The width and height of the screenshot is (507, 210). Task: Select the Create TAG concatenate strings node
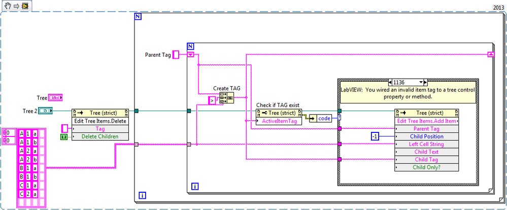tap(227, 97)
